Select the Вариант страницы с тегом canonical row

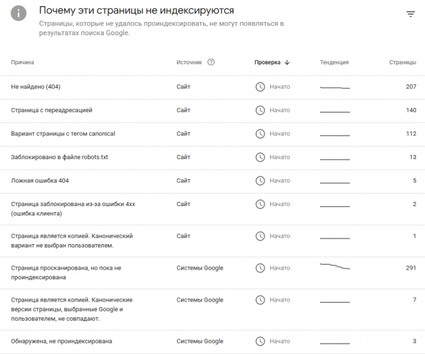tap(213, 134)
